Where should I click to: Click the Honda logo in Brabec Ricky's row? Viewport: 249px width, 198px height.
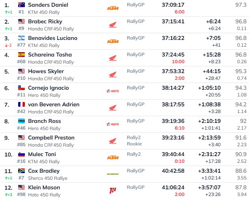point(113,25)
